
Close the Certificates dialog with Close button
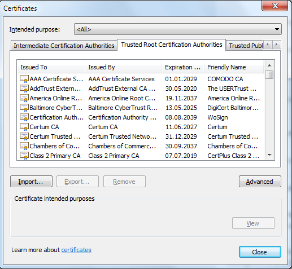click(x=260, y=252)
